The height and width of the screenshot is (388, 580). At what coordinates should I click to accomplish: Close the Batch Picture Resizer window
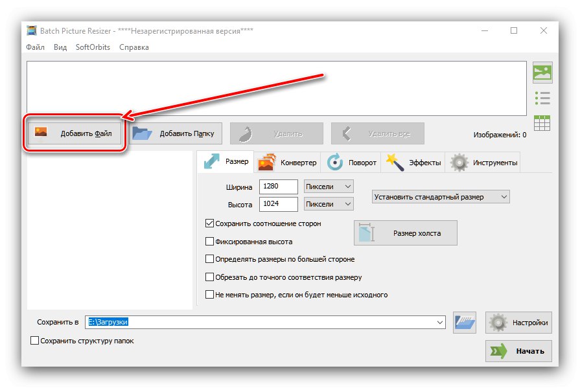(x=543, y=30)
